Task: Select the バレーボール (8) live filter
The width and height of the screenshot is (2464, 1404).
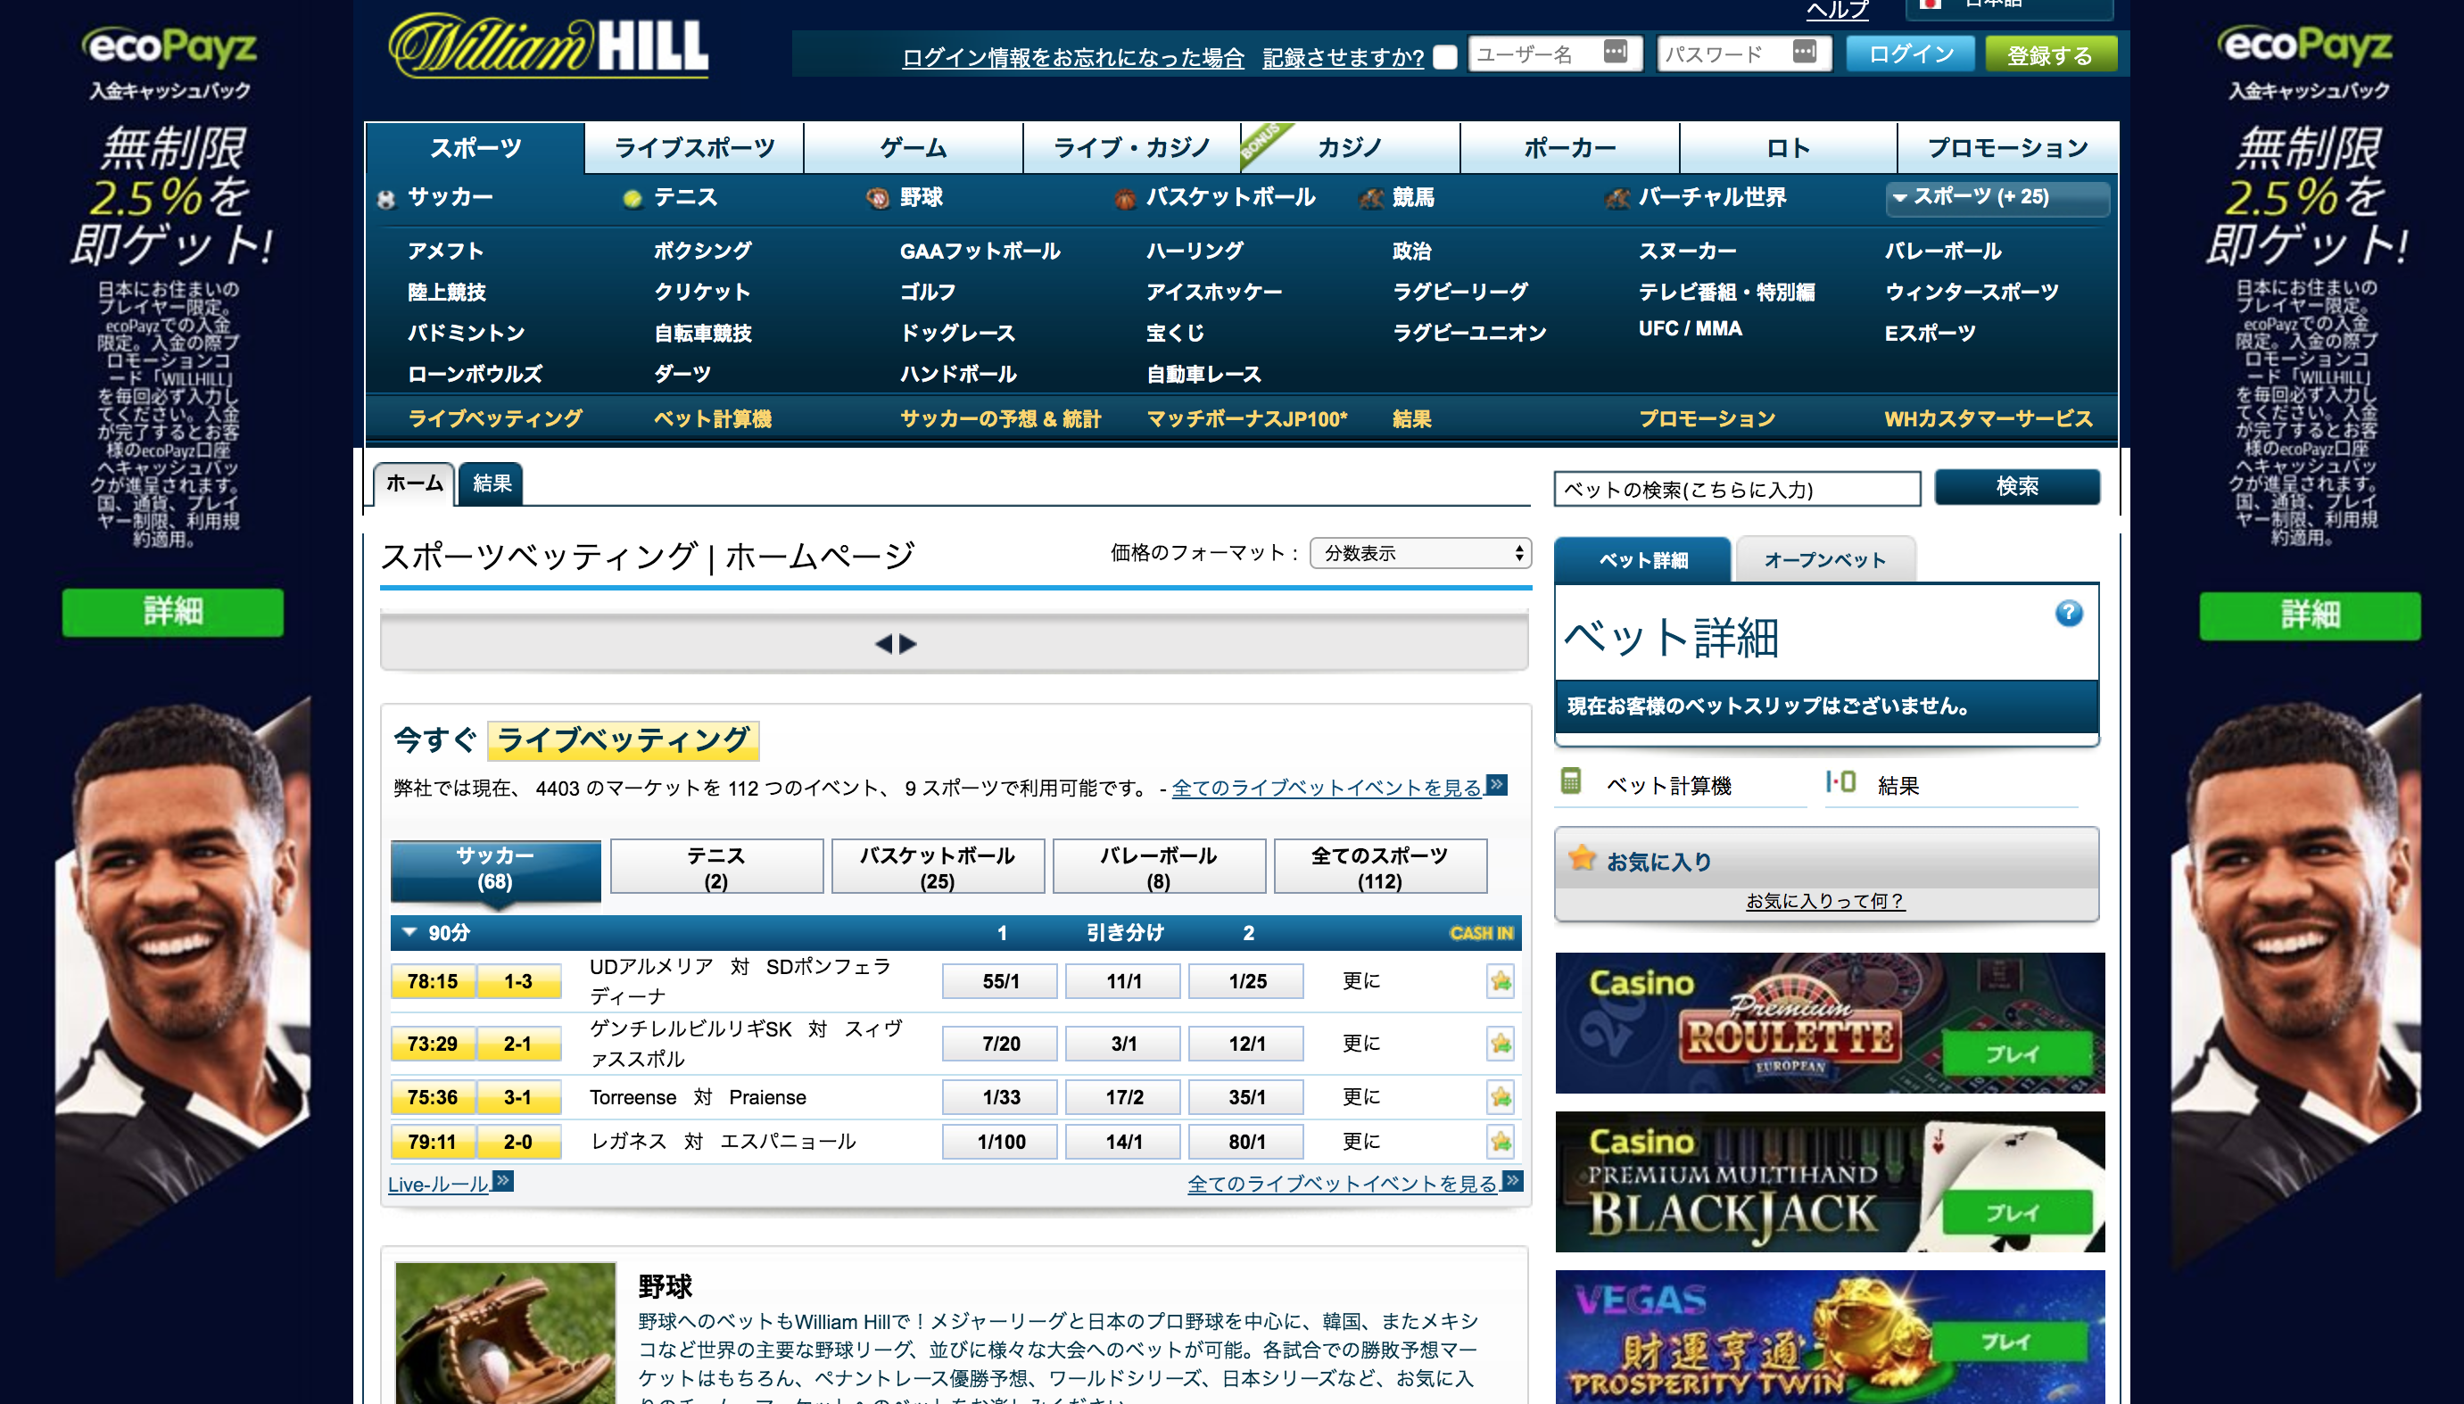Action: tap(1158, 867)
